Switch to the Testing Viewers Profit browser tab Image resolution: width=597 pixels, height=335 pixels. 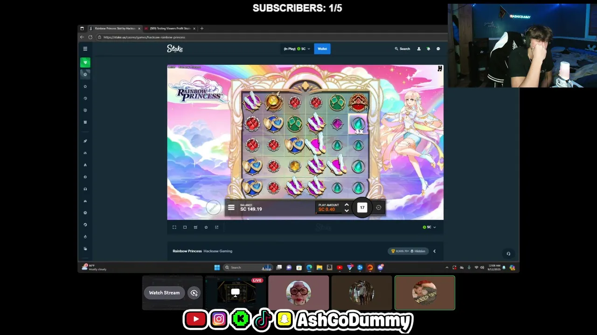(x=170, y=28)
